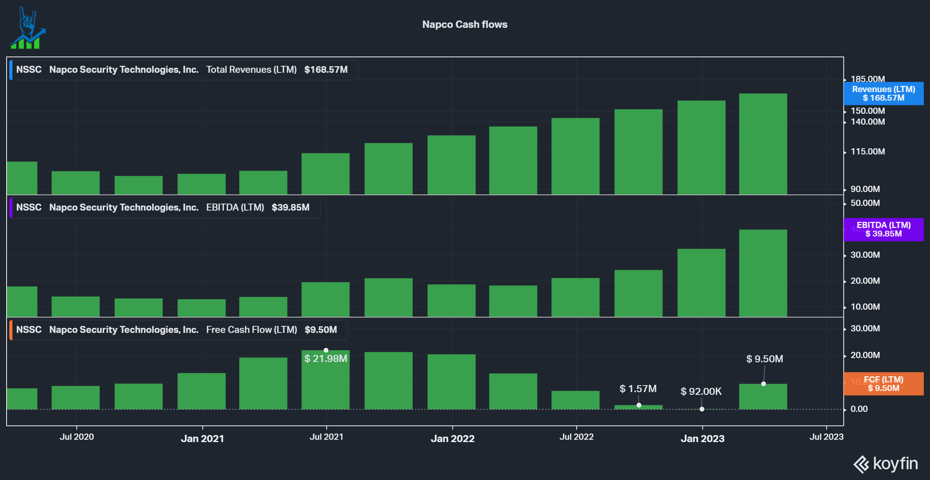Click the Jan 2023 EBITDA bar
Image resolution: width=930 pixels, height=480 pixels.
pos(701,283)
